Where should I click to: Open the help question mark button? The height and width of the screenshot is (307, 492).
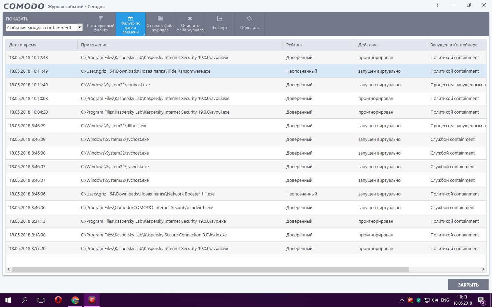(437, 5)
